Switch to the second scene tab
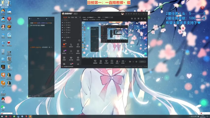 pos(69,17)
